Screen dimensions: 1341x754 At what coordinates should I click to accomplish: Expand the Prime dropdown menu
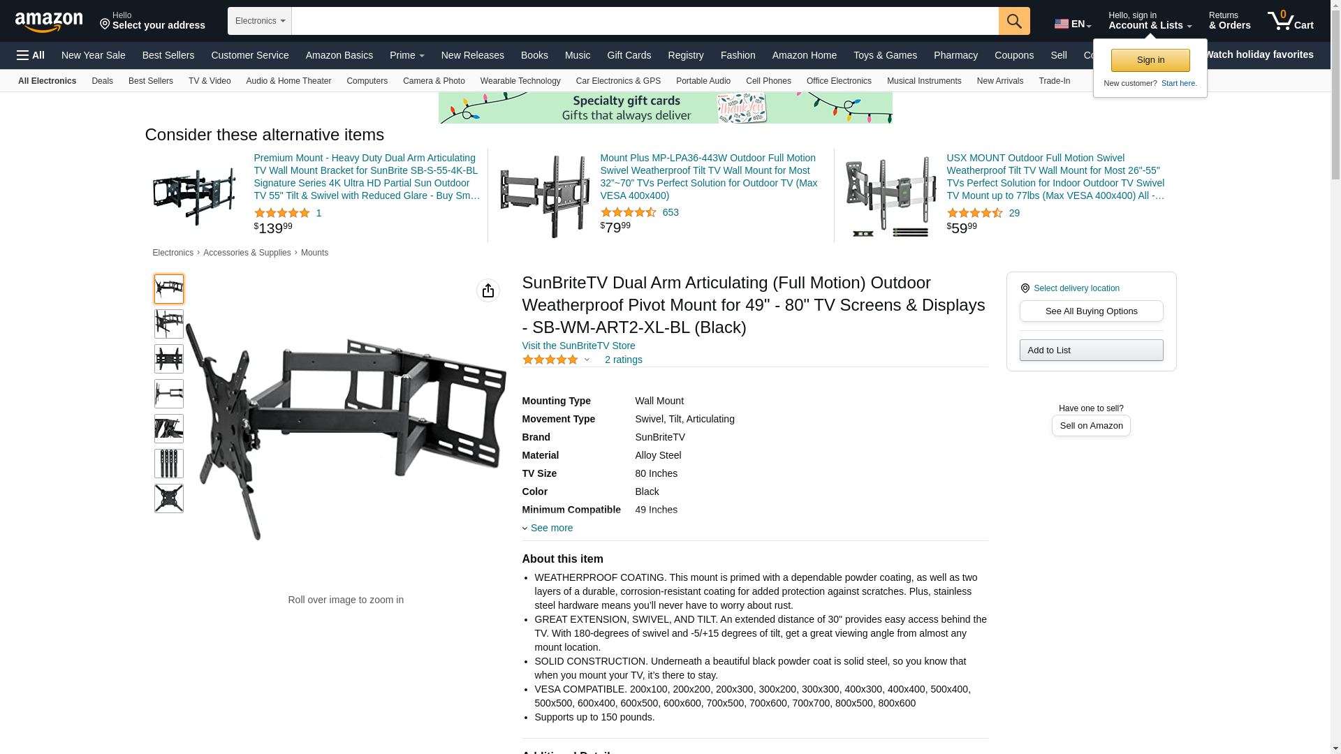pyautogui.click(x=407, y=55)
